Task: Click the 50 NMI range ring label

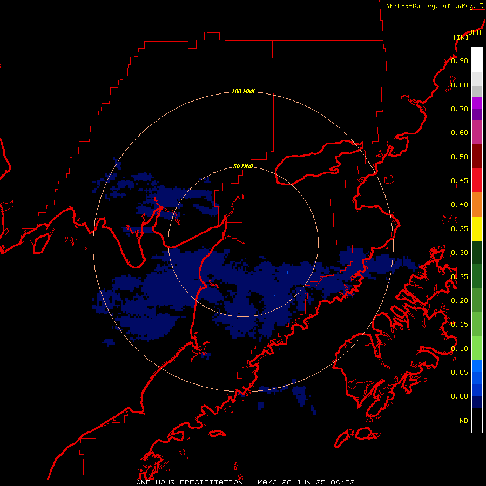Action: tap(243, 166)
